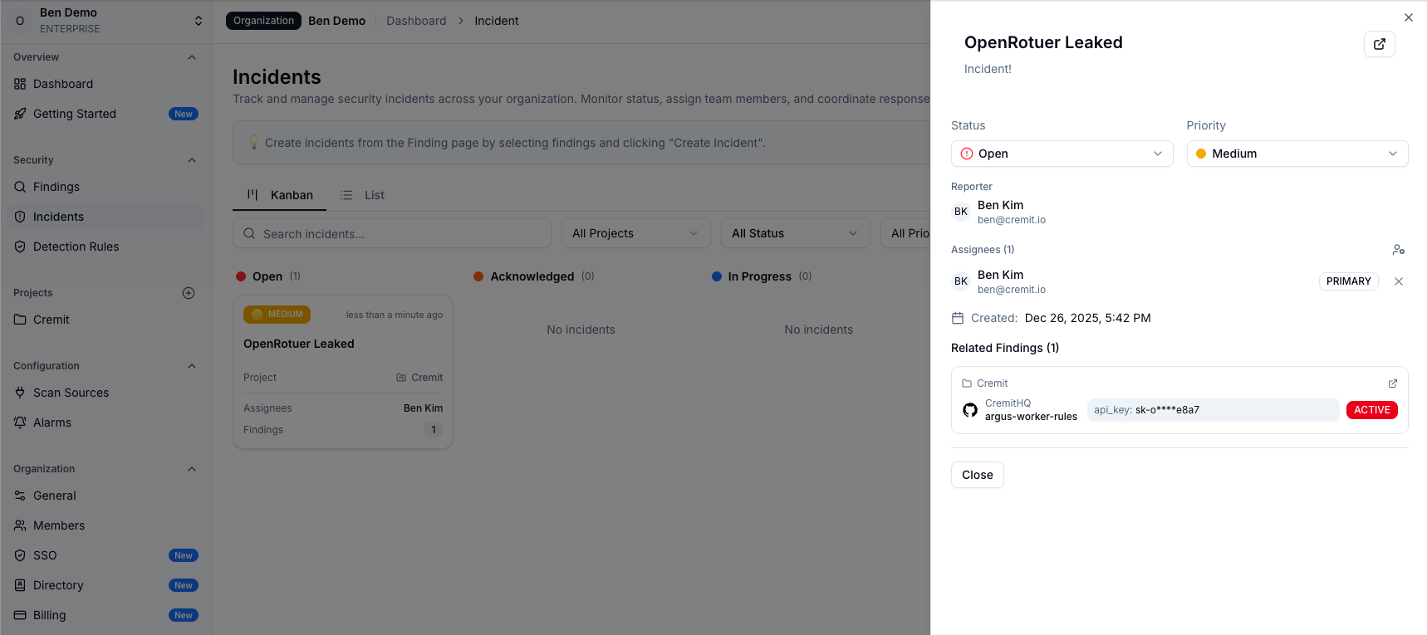Click the api_key sk-o****e8a7 field
Image resolution: width=1427 pixels, height=635 pixels.
1212,410
